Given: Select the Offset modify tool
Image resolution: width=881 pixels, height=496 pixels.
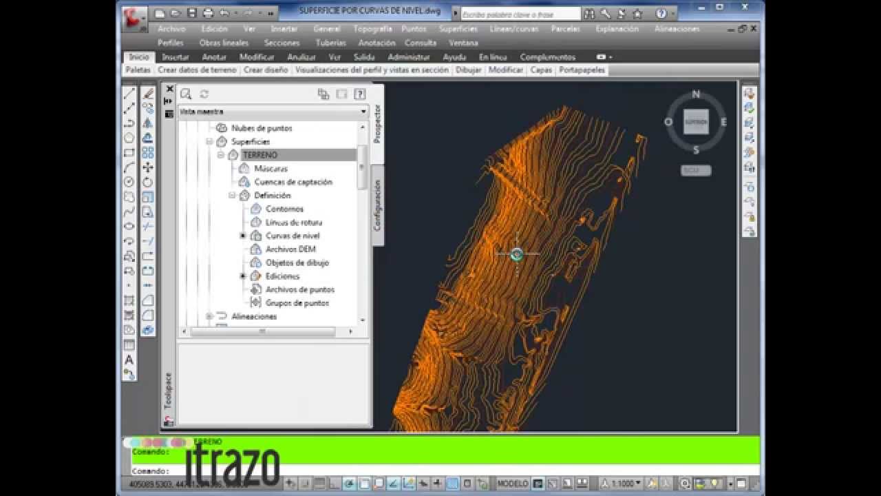Looking at the screenshot, I should (147, 138).
